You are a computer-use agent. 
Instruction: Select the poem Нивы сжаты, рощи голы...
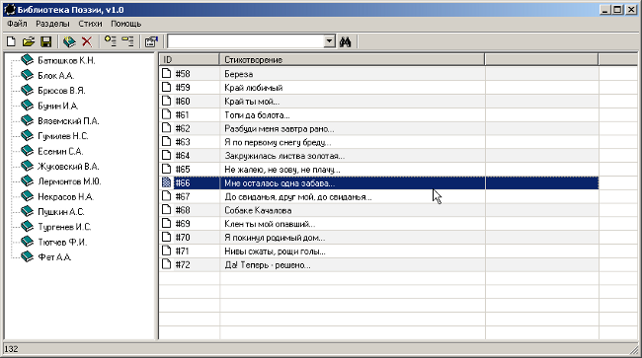pos(275,251)
